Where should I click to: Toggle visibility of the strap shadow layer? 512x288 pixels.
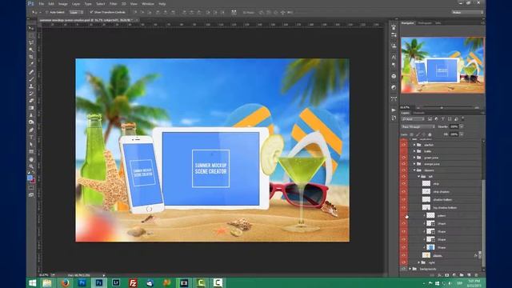point(404,192)
